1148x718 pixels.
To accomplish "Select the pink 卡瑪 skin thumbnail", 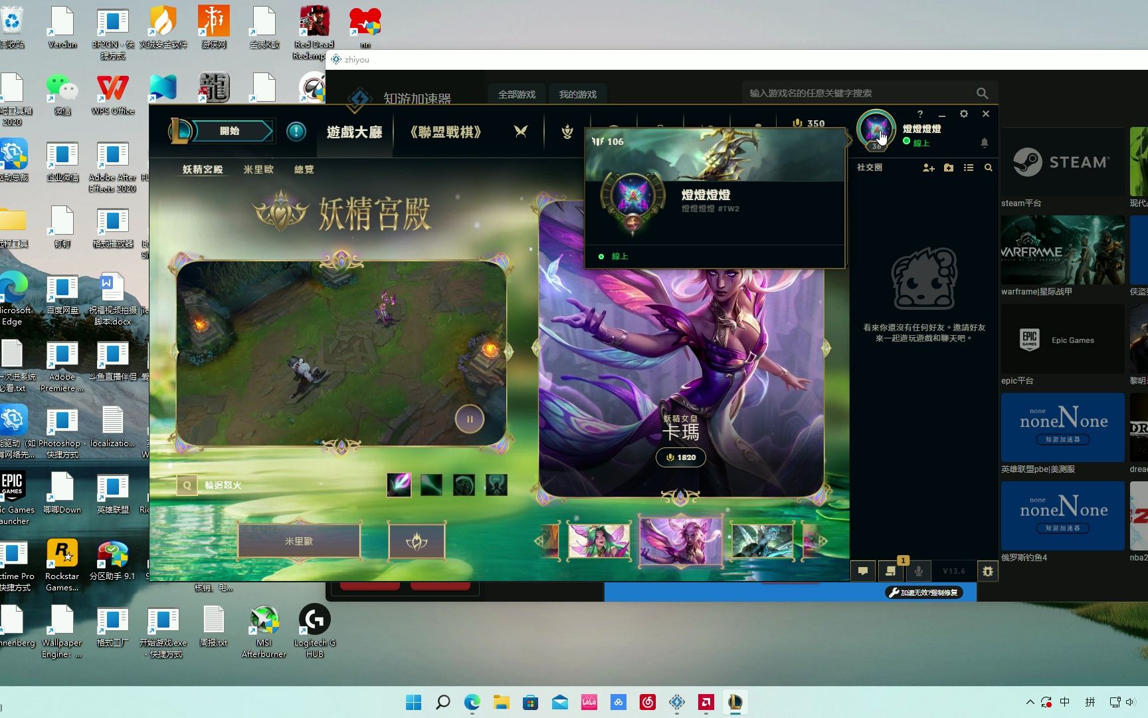I will coord(681,541).
